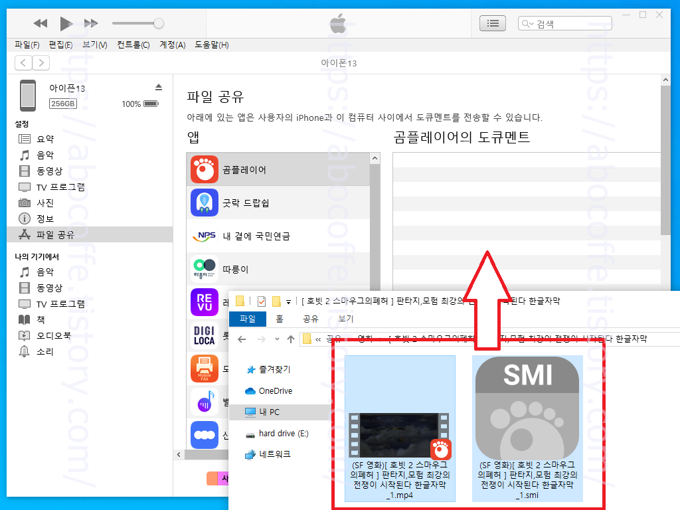
Task: Open the Explorer 파일 tab
Action: coord(248,319)
